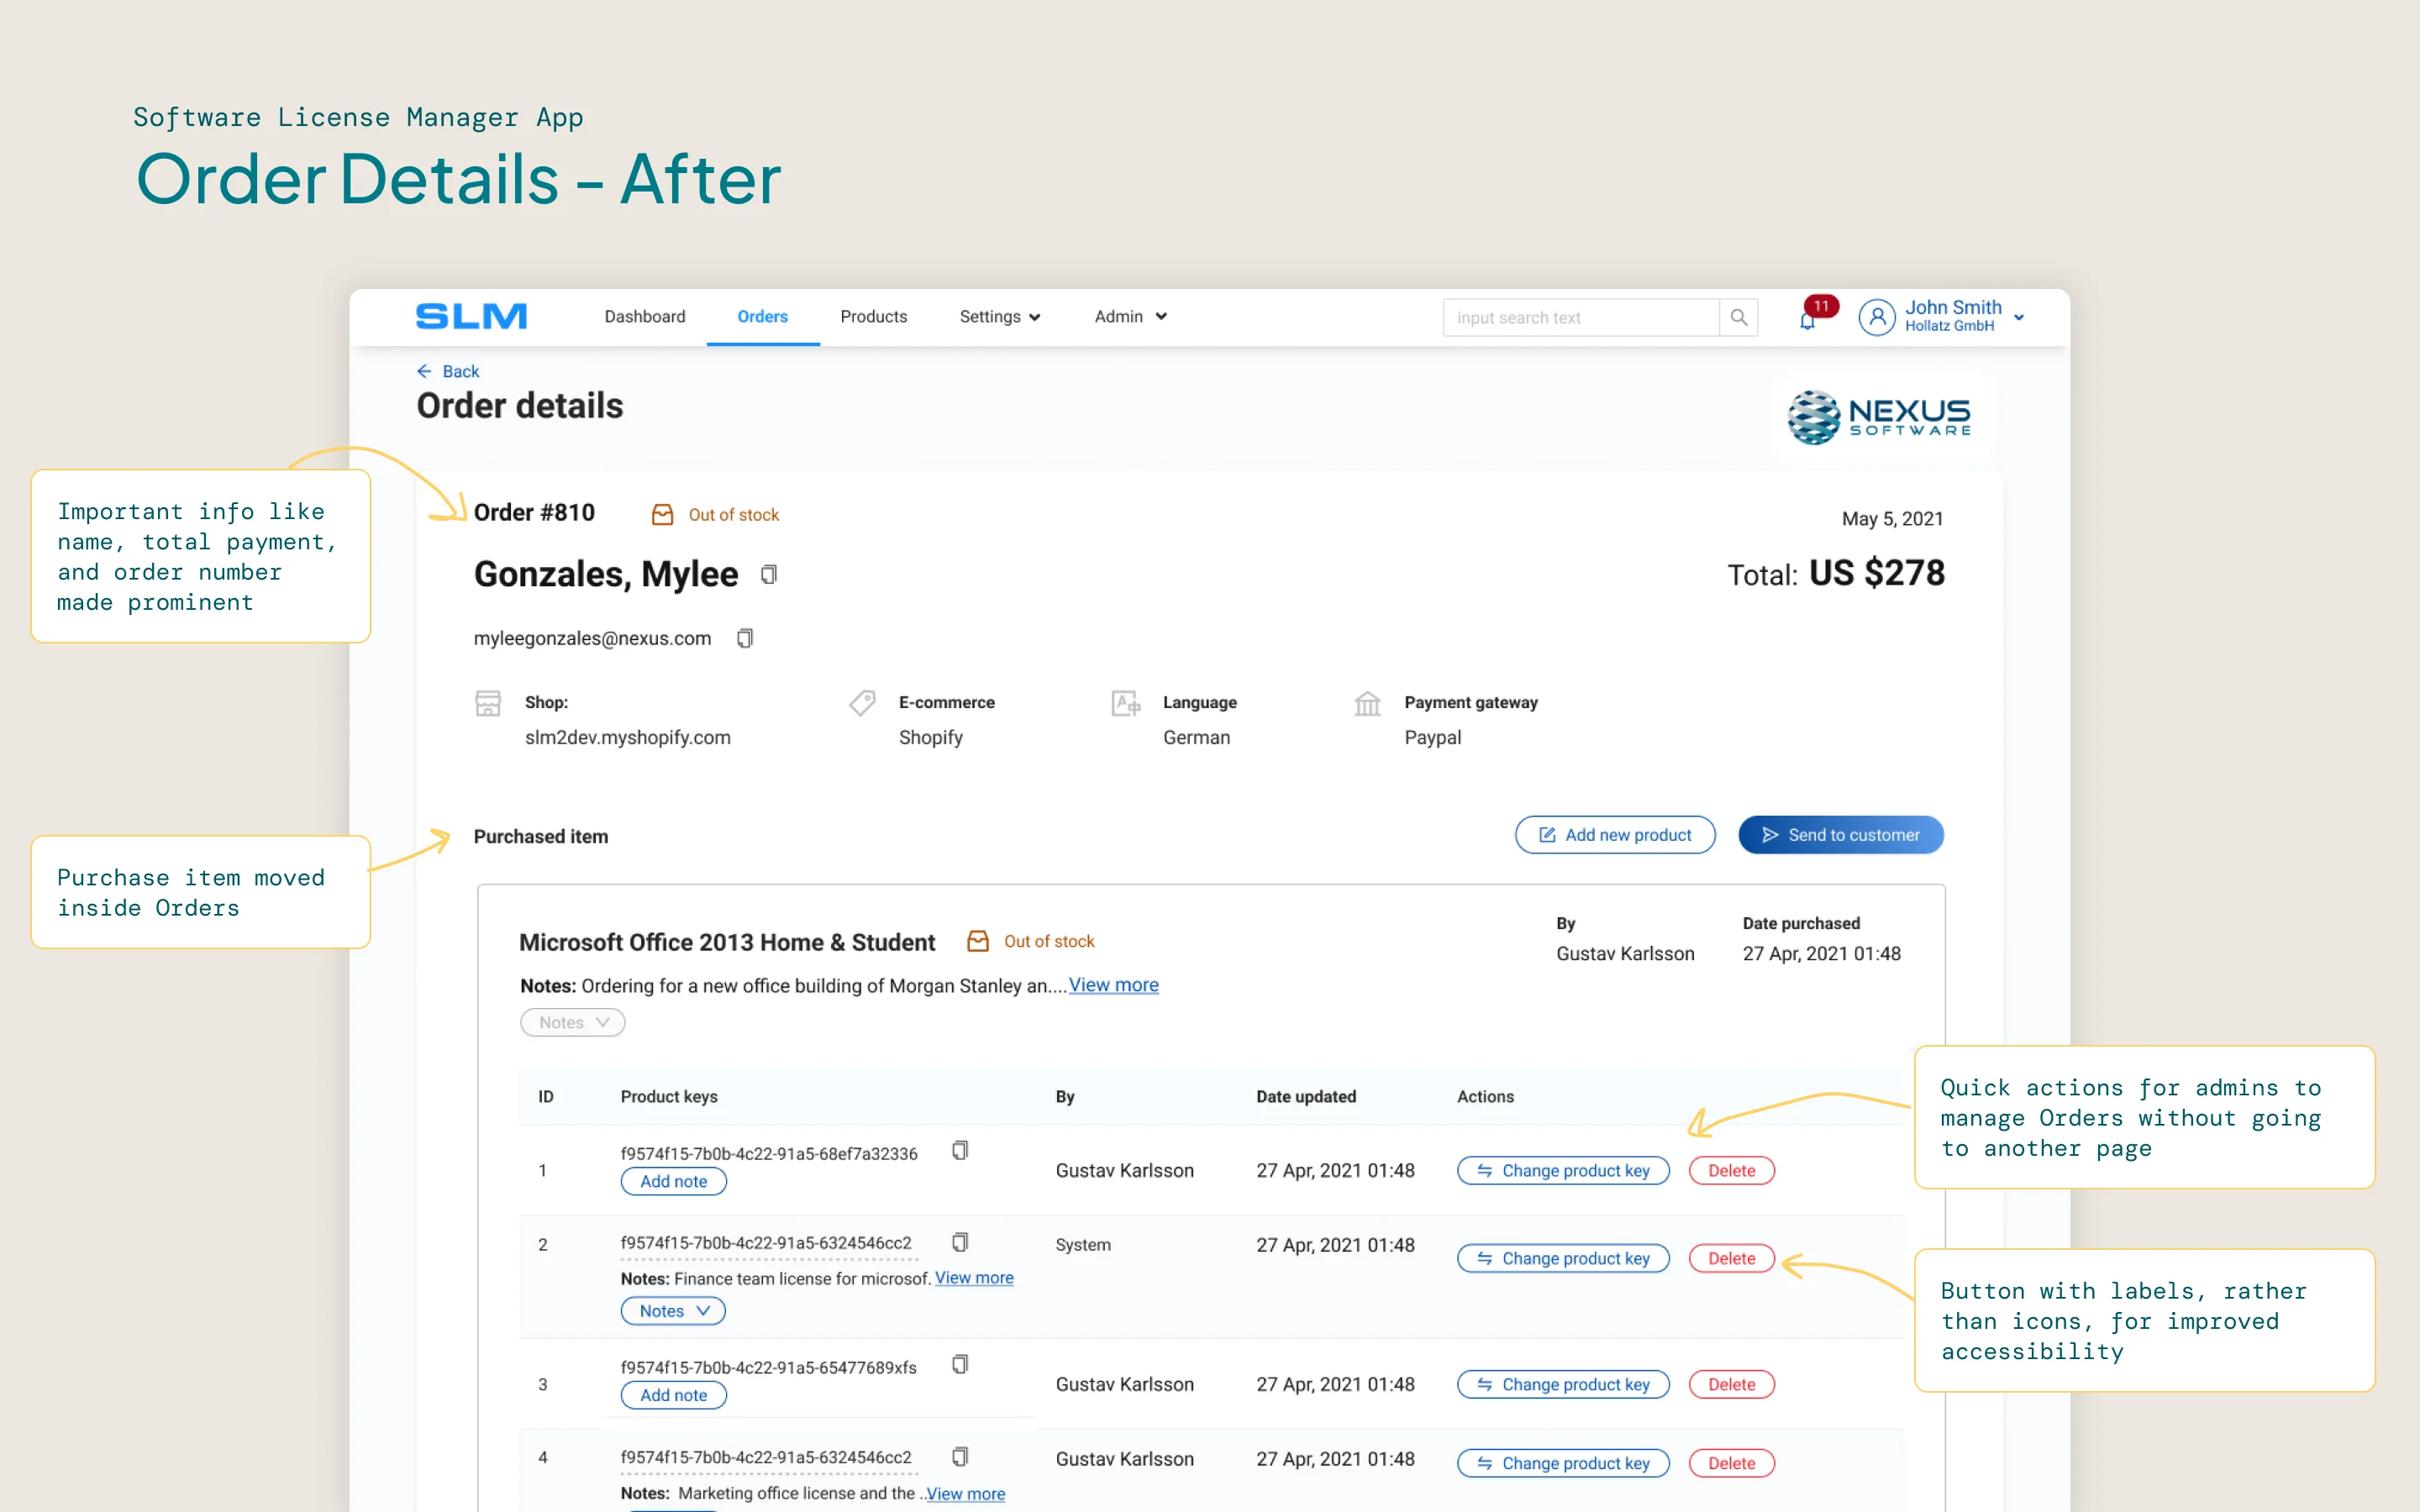The height and width of the screenshot is (1512, 2420).
Task: Click the search text input field
Action: coord(1581,317)
